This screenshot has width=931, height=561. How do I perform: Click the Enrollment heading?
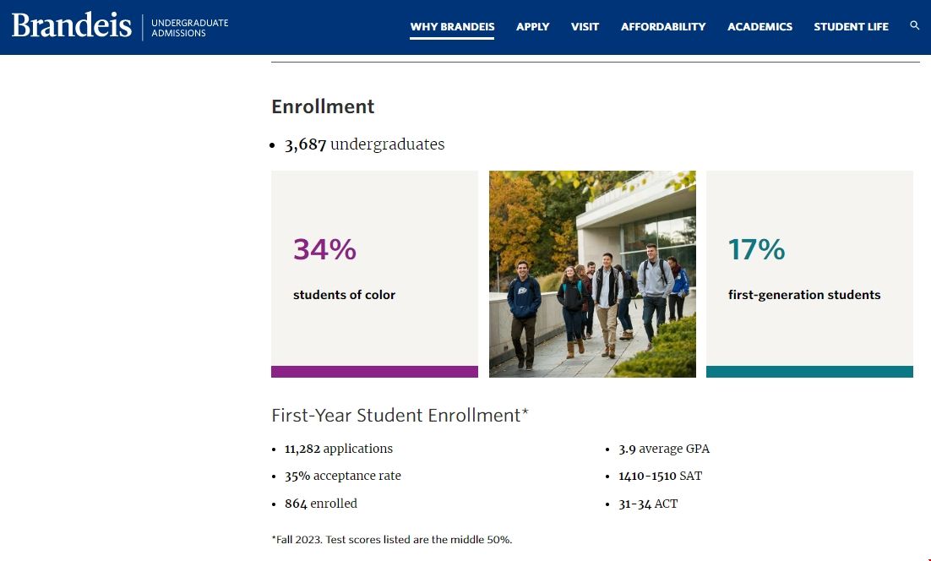pyautogui.click(x=323, y=106)
